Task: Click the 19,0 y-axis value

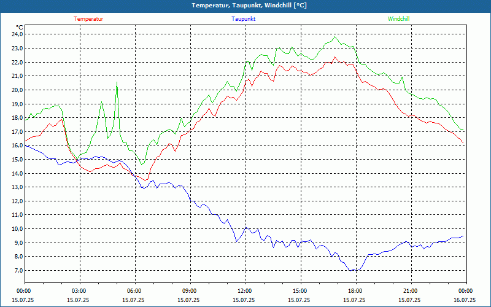Action: pos(18,104)
